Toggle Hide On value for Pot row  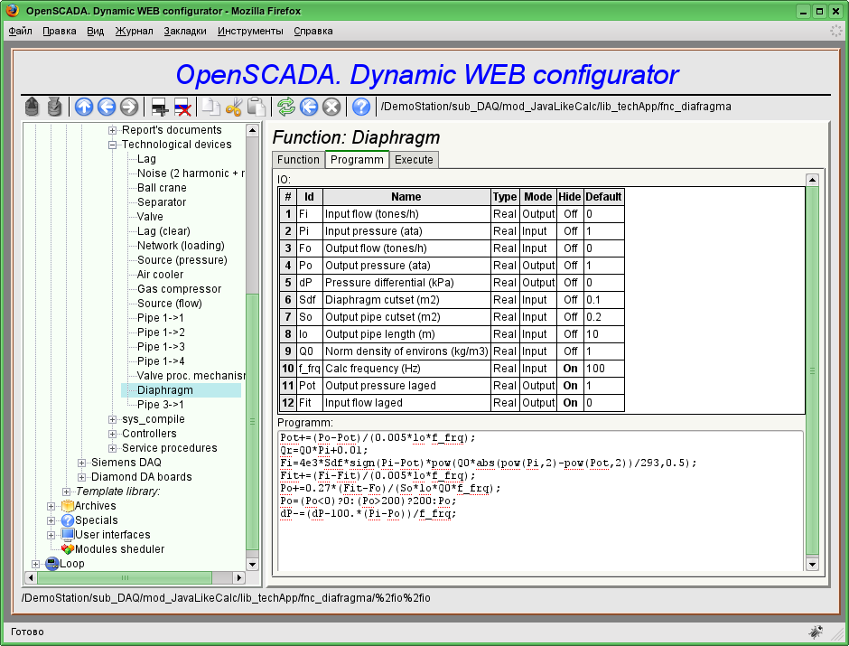tap(570, 386)
